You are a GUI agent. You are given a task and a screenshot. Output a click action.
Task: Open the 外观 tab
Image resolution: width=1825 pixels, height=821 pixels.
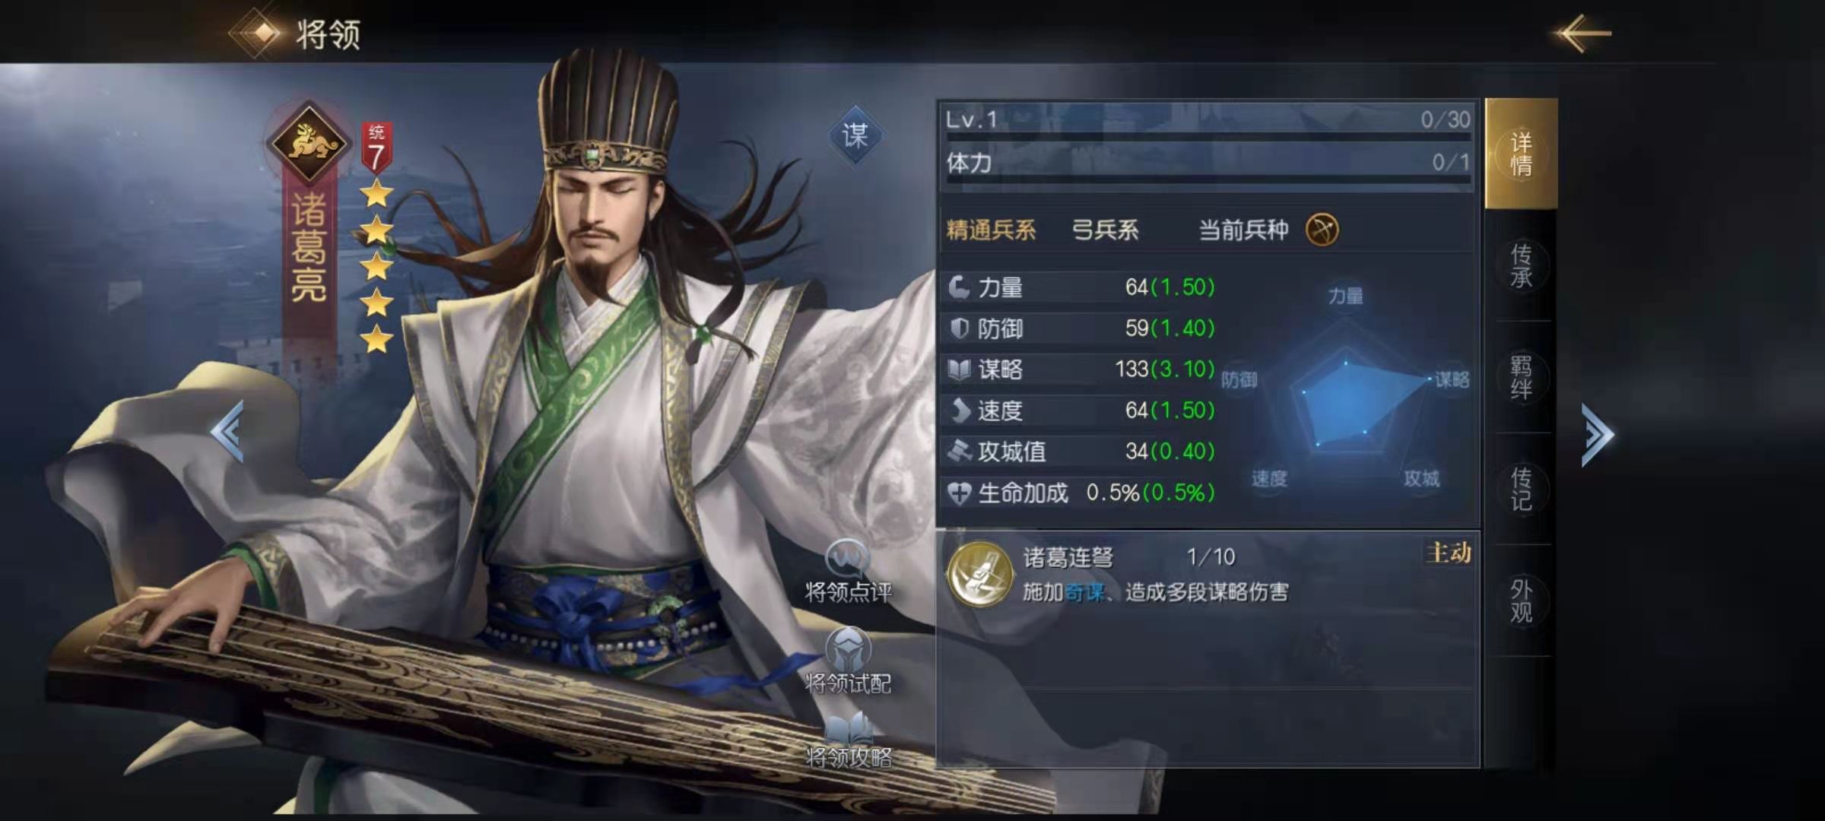point(1521,601)
